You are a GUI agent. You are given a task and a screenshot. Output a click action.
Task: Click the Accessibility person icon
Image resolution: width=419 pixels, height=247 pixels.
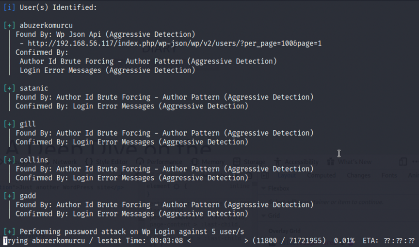(278, 162)
